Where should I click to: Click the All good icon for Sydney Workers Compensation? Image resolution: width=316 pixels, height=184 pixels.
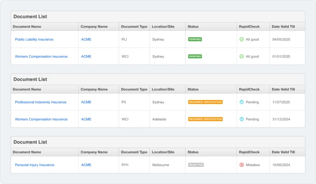[242, 56]
